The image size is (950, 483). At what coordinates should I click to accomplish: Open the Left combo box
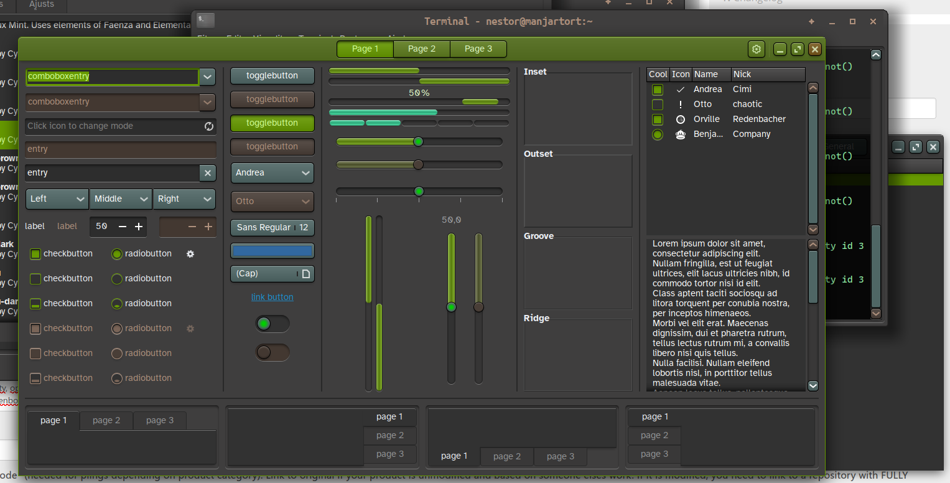(57, 199)
